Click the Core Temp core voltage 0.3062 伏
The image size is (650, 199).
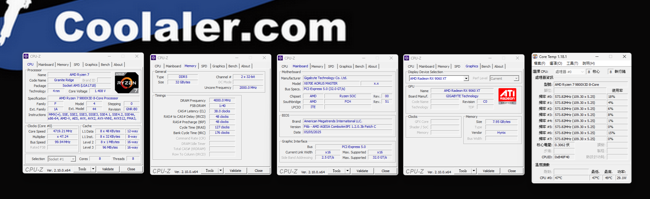(x=564, y=145)
